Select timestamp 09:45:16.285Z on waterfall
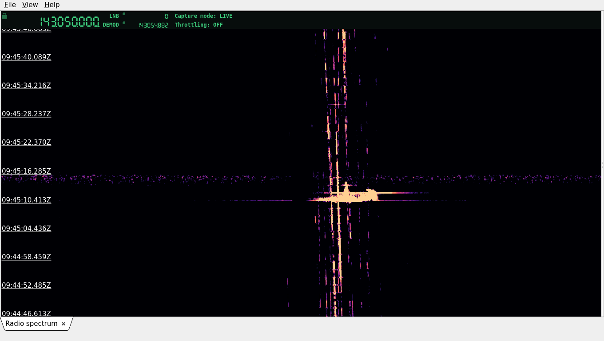The width and height of the screenshot is (604, 341). coord(27,171)
